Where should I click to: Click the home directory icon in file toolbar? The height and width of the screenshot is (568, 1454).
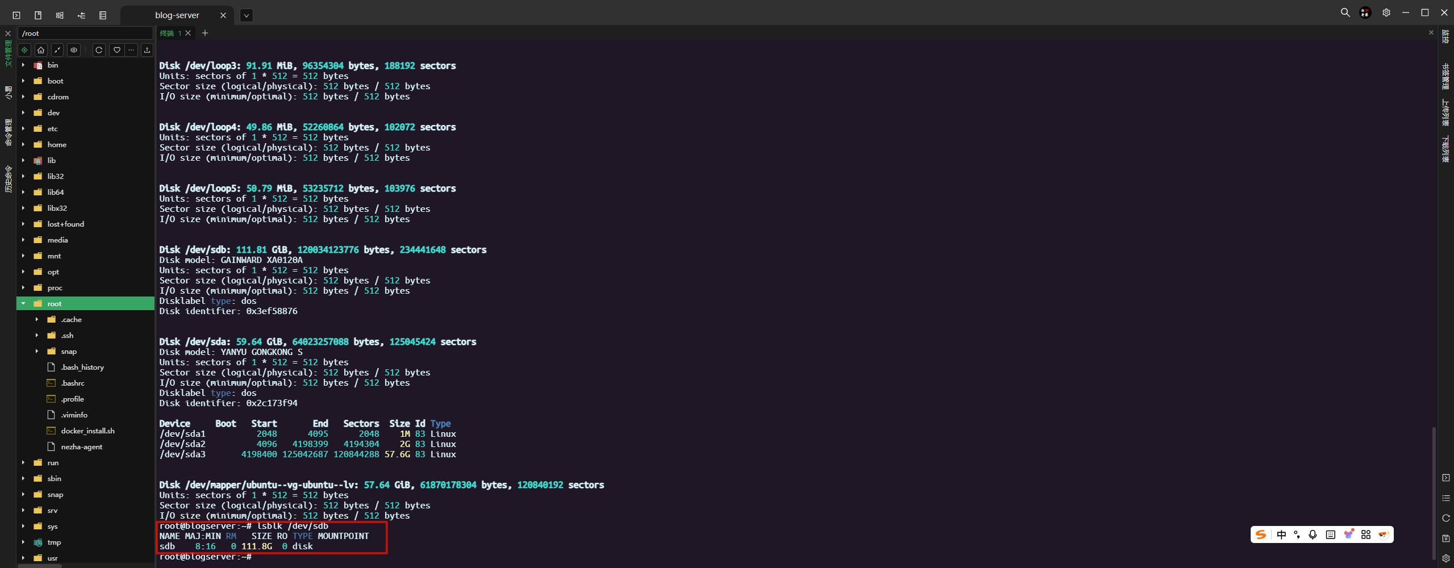(41, 50)
